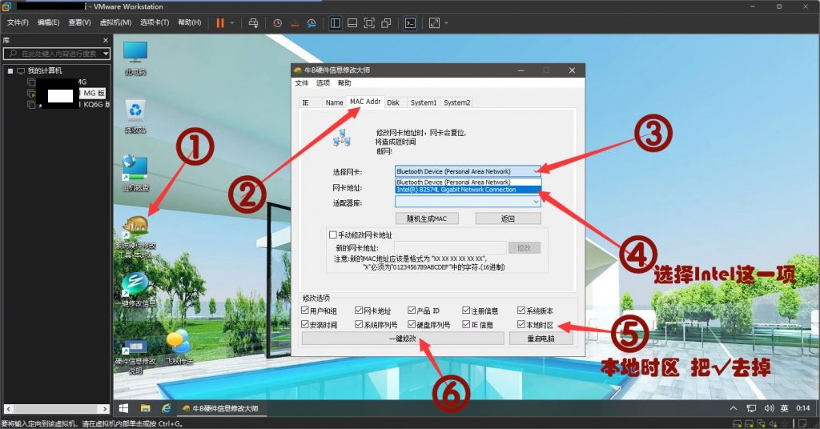Switch to the IE tab
This screenshot has height=429, width=820.
(x=305, y=102)
